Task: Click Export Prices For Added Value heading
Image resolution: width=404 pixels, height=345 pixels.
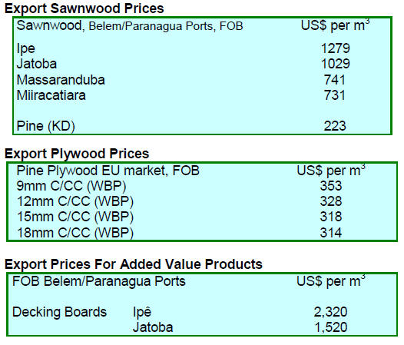Action: (x=134, y=264)
